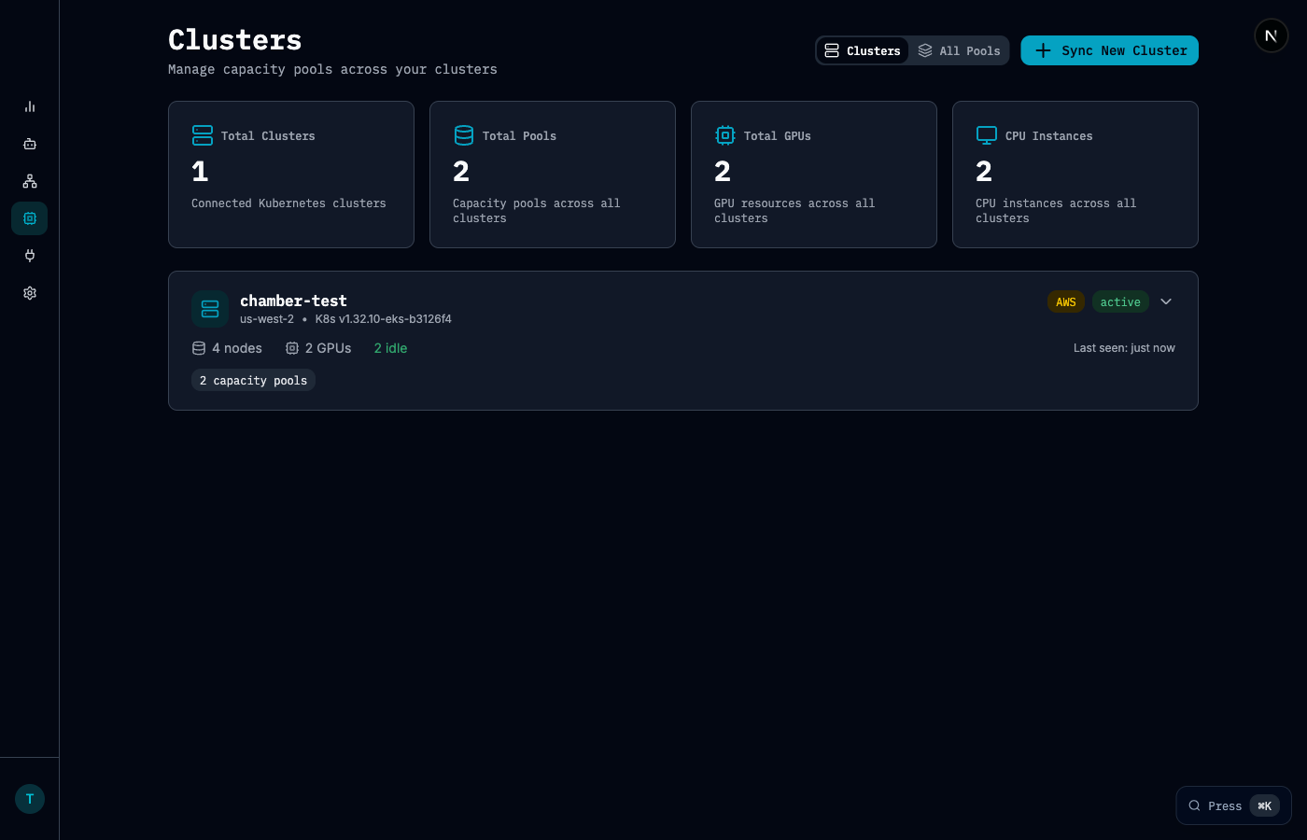Open the plug integrations sidebar icon
The image size is (1307, 840).
click(30, 256)
